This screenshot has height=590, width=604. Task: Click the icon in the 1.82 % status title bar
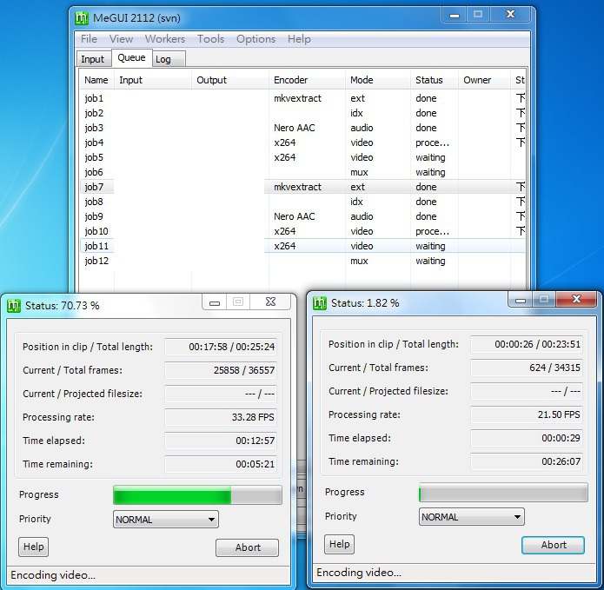point(321,302)
